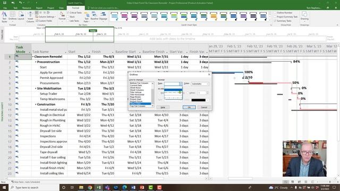Toggle the Summary Tasks checkbox
This screenshot has width=340, height=191.
tap(275, 21)
